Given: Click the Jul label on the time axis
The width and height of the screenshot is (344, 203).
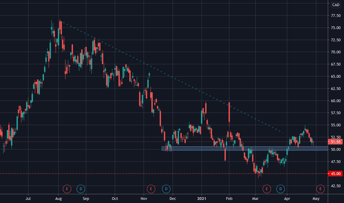Looking at the screenshot, I should 28,199.
